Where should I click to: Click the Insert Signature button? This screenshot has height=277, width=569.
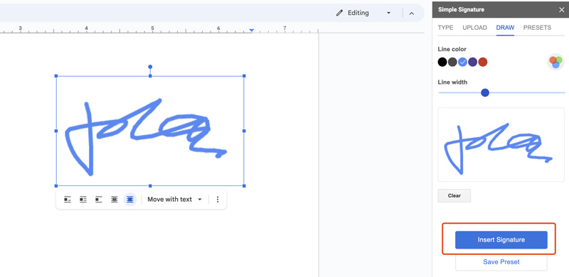(501, 239)
